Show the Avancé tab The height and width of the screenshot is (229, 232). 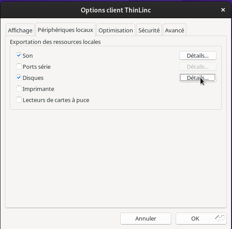coord(174,30)
